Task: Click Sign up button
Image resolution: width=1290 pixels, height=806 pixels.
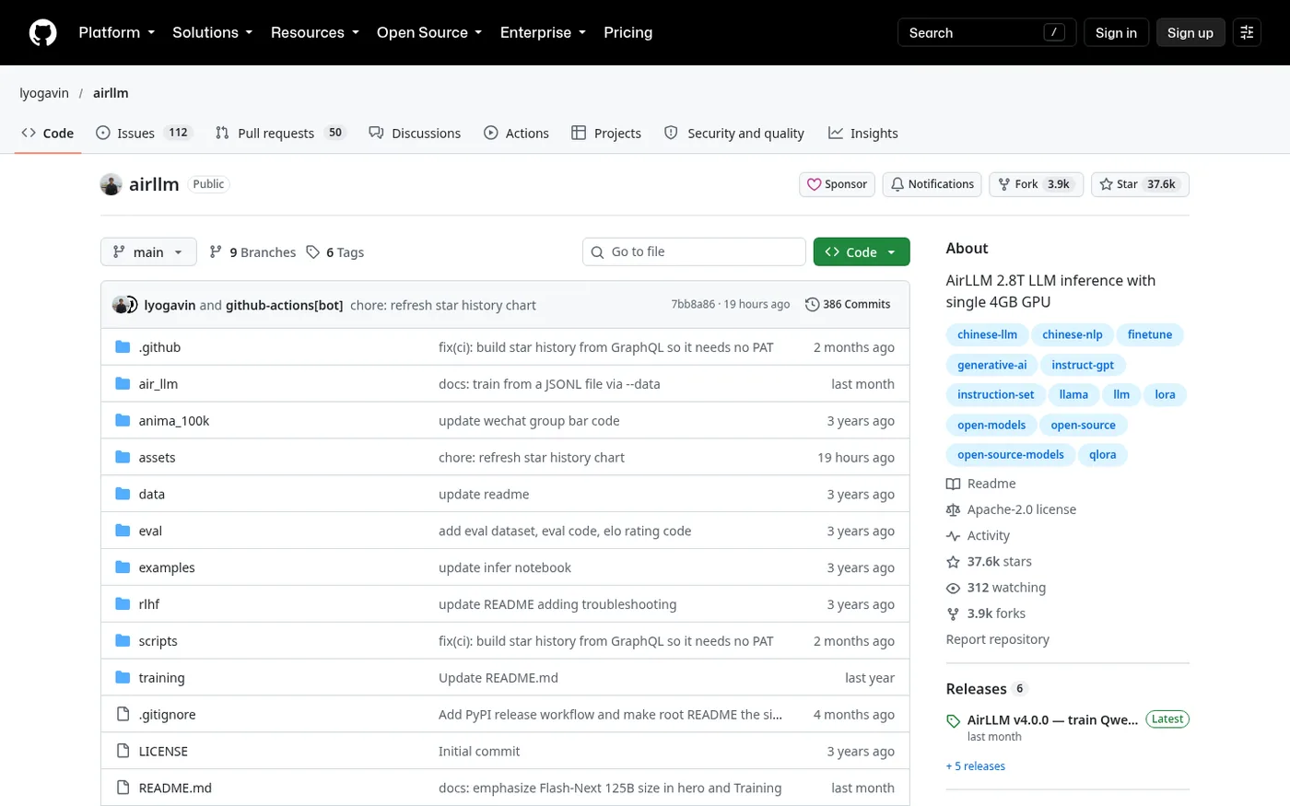Action: [1190, 32]
